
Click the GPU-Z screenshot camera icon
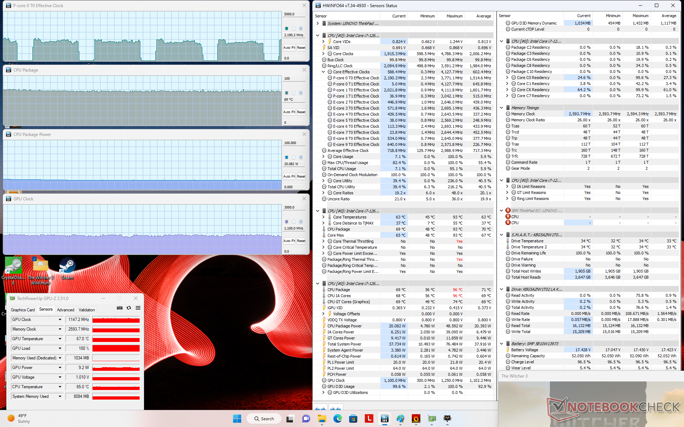click(120, 308)
